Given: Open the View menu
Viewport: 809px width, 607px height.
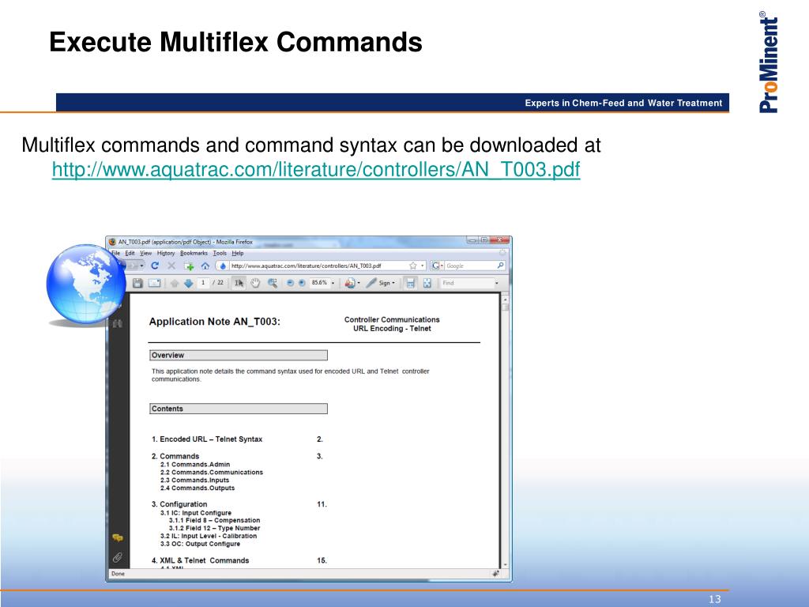Looking at the screenshot, I should 146,253.
